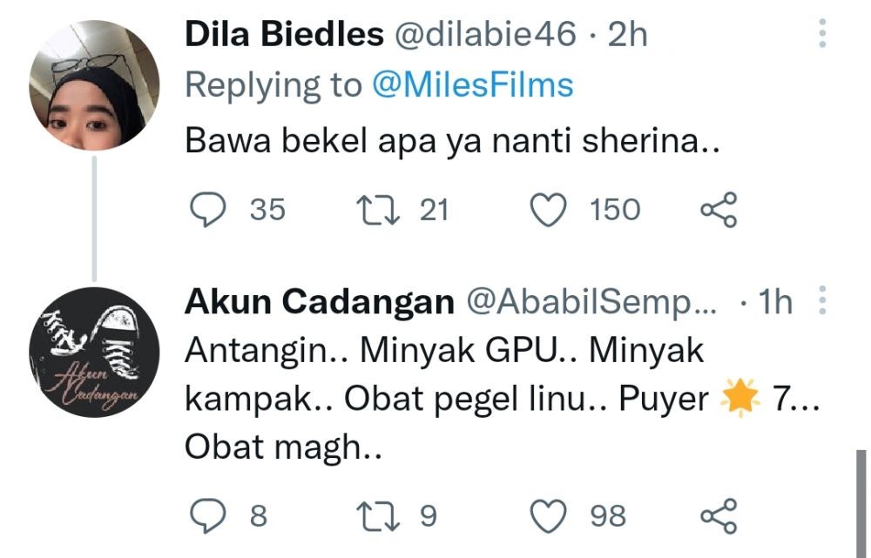The height and width of the screenshot is (558, 871).
Task: Share Akun Cadangan's tweet
Action: tap(719, 515)
